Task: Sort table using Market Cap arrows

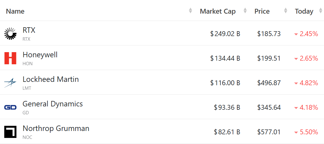Action: click(245, 11)
